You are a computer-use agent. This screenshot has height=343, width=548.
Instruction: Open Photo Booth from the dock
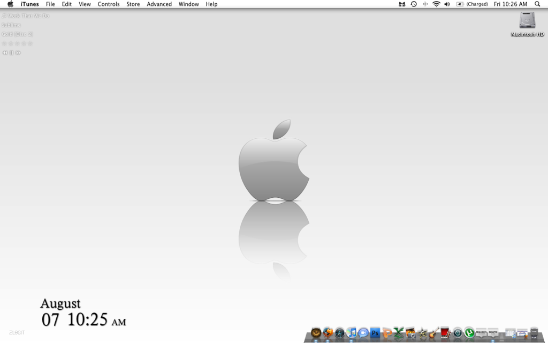[445, 332]
